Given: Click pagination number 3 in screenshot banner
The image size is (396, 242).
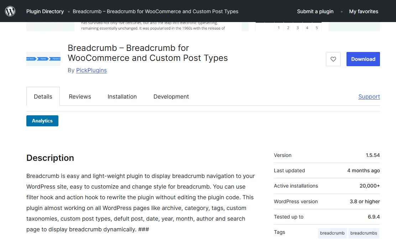Looking at the screenshot, I should pyautogui.click(x=297, y=28).
